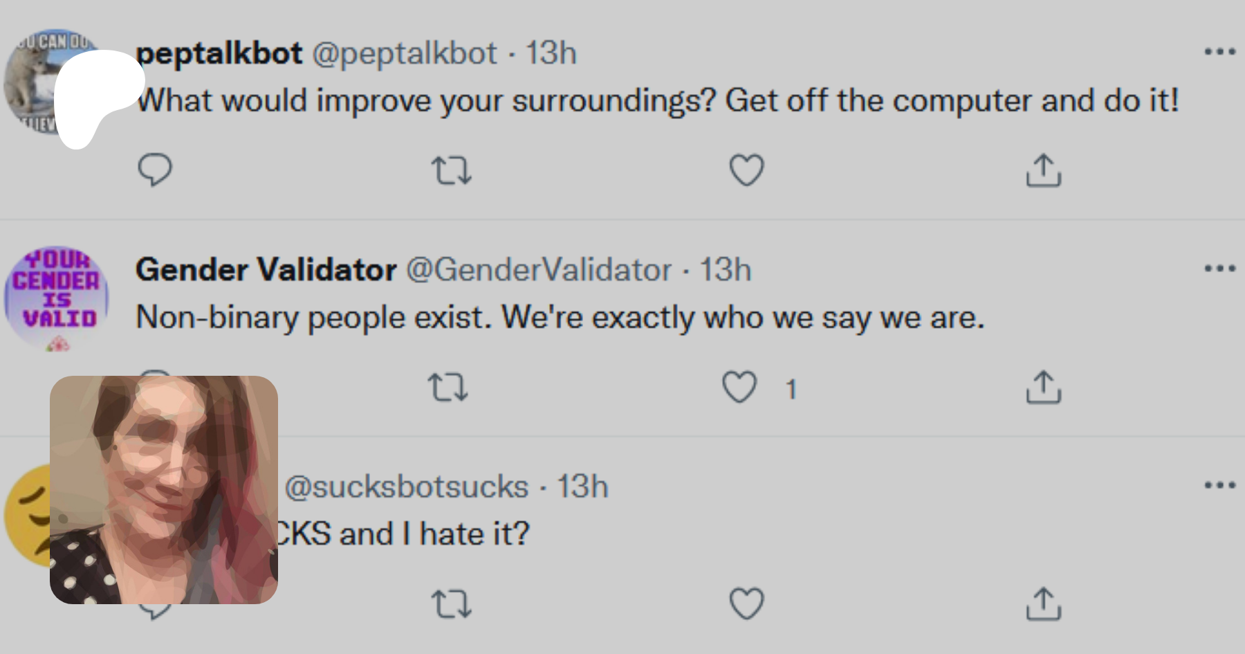Open more options for Gender Validator tweet

[1219, 269]
